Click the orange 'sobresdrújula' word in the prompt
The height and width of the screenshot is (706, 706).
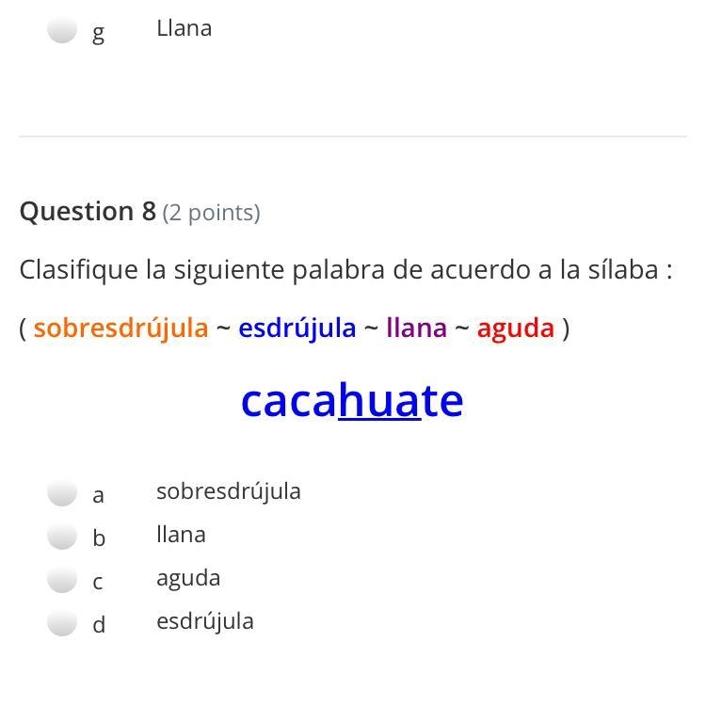pos(121,329)
